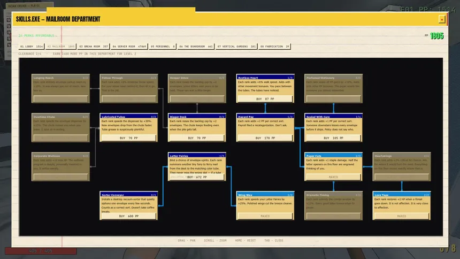This screenshot has height=259, width=460.
Task: Select the Hazard Pay card title
Action: coord(246,117)
